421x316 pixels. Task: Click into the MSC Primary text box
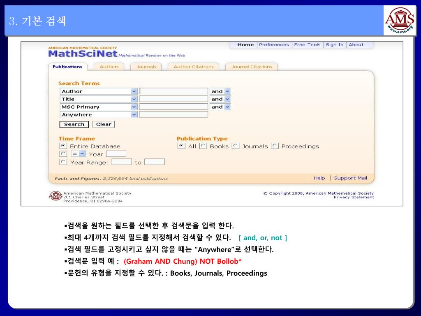(173, 107)
